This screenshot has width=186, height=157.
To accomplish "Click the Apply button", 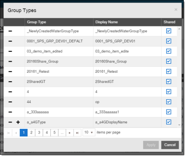I will pyautogui.click(x=151, y=145).
